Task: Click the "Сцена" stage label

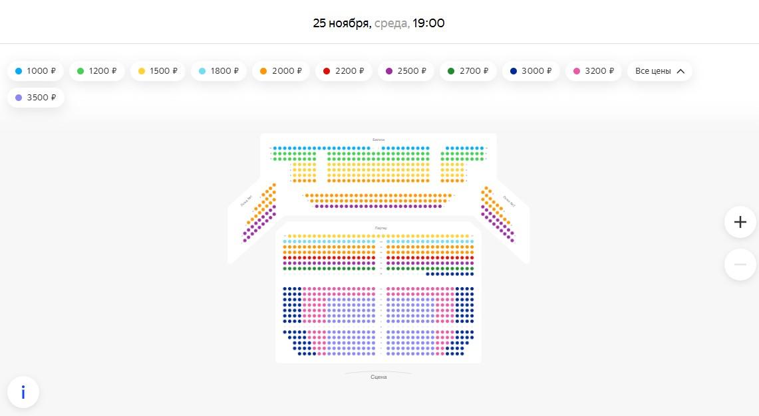Action: [x=379, y=377]
